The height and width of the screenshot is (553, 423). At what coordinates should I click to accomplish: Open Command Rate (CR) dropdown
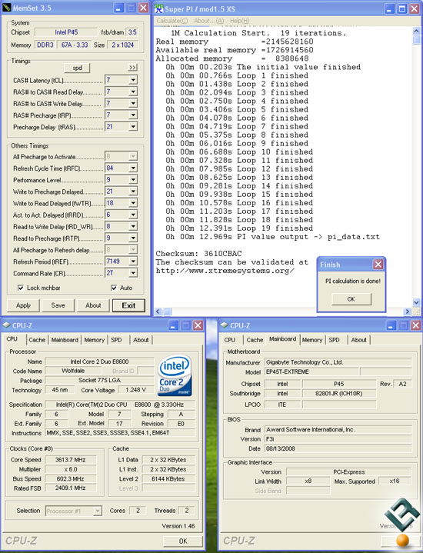(x=133, y=272)
